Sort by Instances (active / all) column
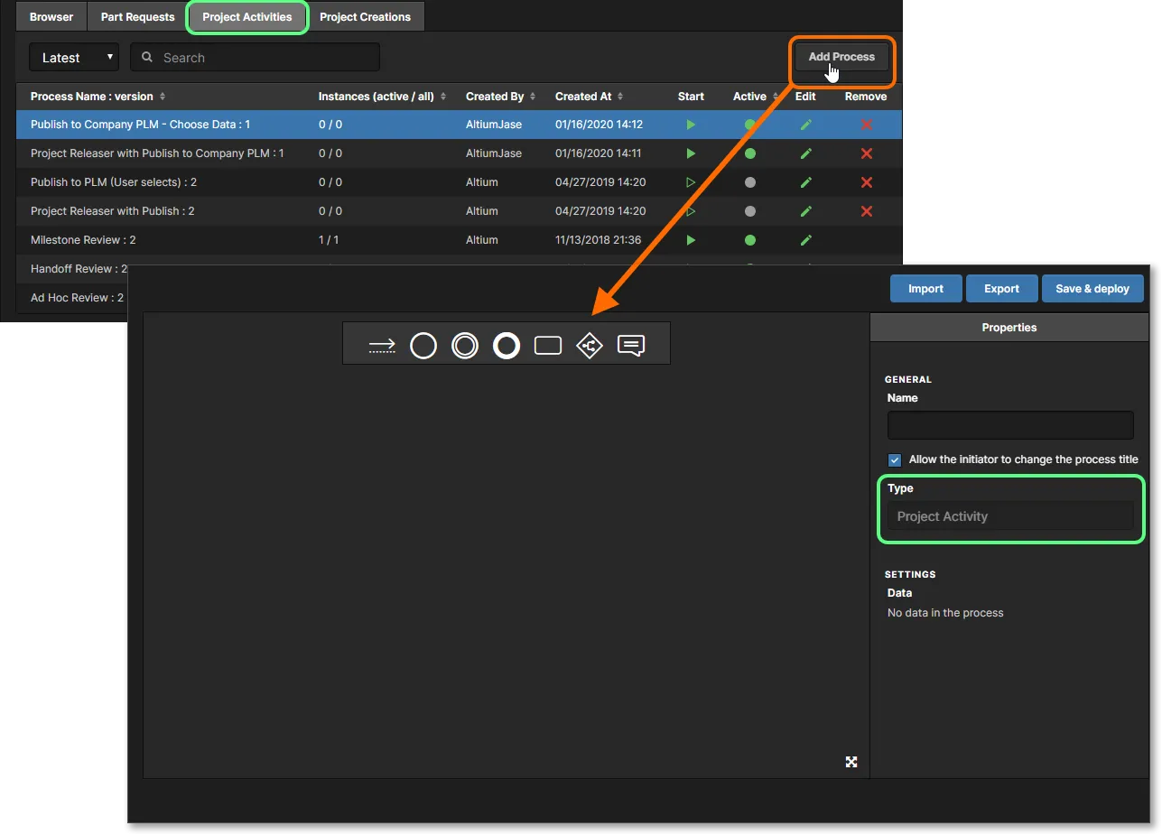The image size is (1162, 835). point(383,97)
